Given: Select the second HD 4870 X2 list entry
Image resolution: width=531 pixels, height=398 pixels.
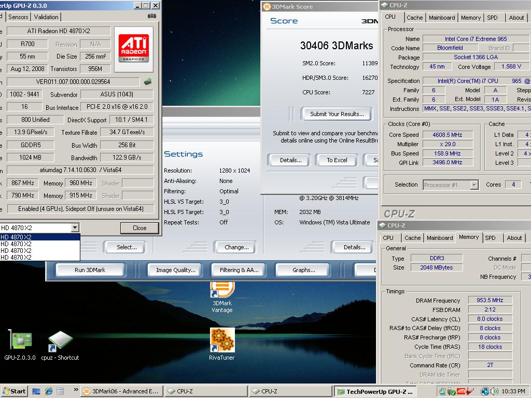Looking at the screenshot, I should 40,244.
